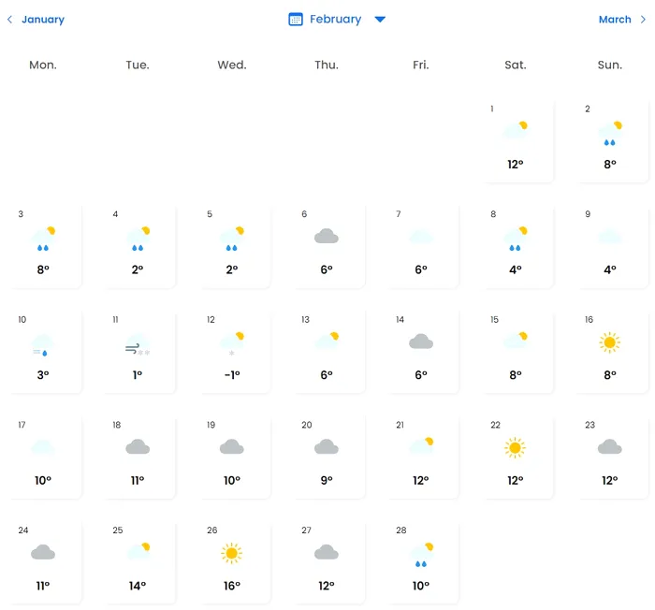Click the gray cloud icon on February 6
The width and height of the screenshot is (655, 610).
pyautogui.click(x=327, y=238)
